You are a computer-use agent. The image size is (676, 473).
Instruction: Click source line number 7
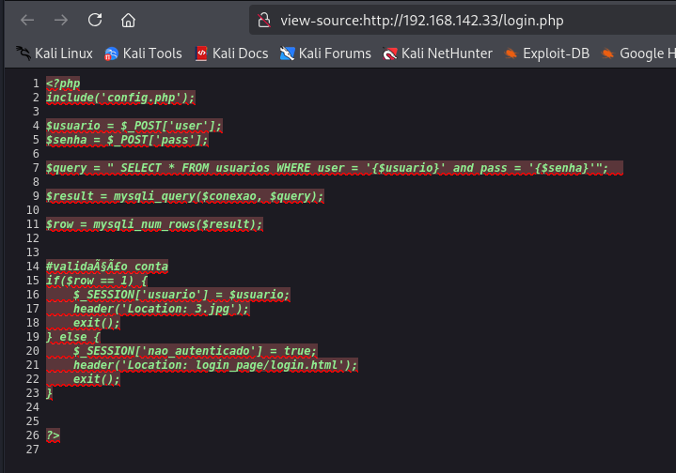(x=36, y=168)
